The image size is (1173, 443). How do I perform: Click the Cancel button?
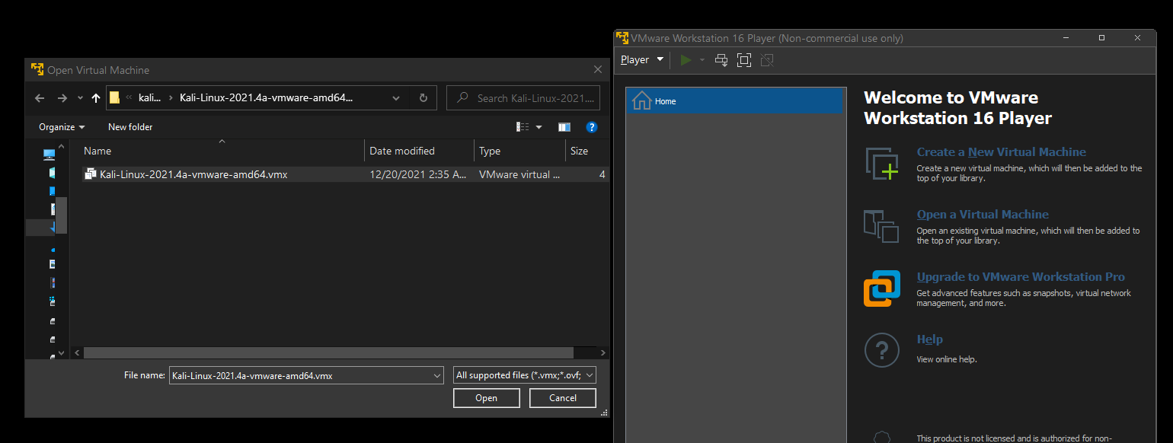[563, 398]
